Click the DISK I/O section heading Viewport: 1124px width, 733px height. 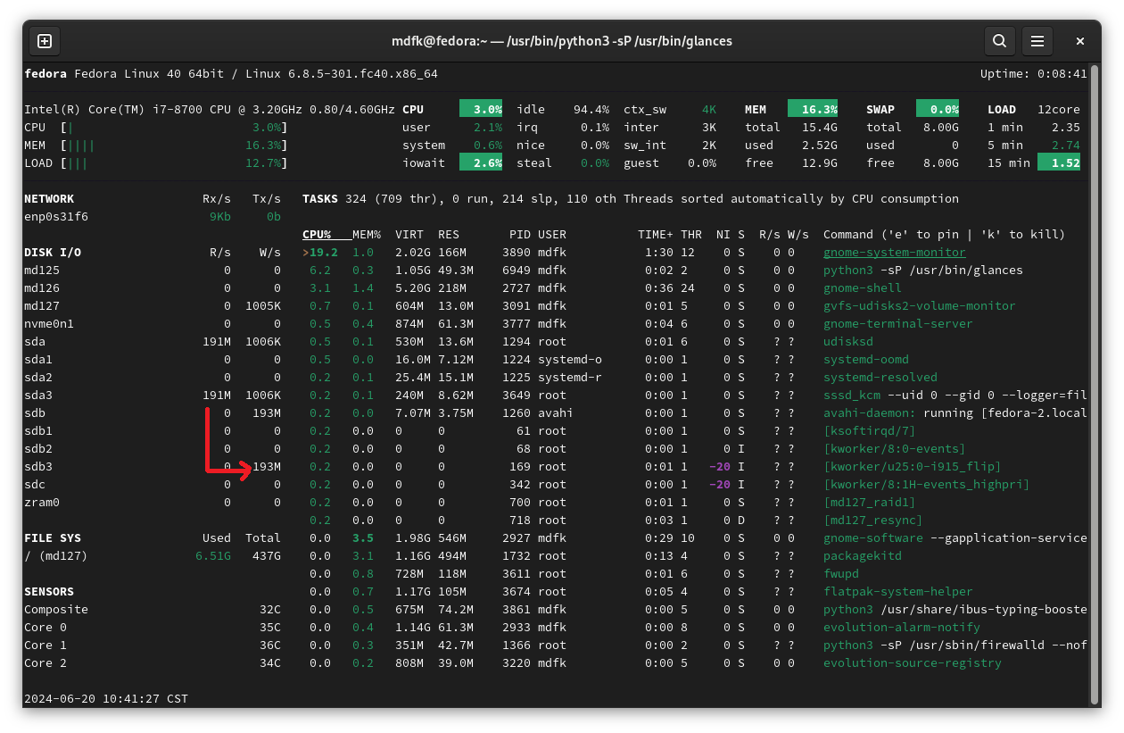click(53, 253)
